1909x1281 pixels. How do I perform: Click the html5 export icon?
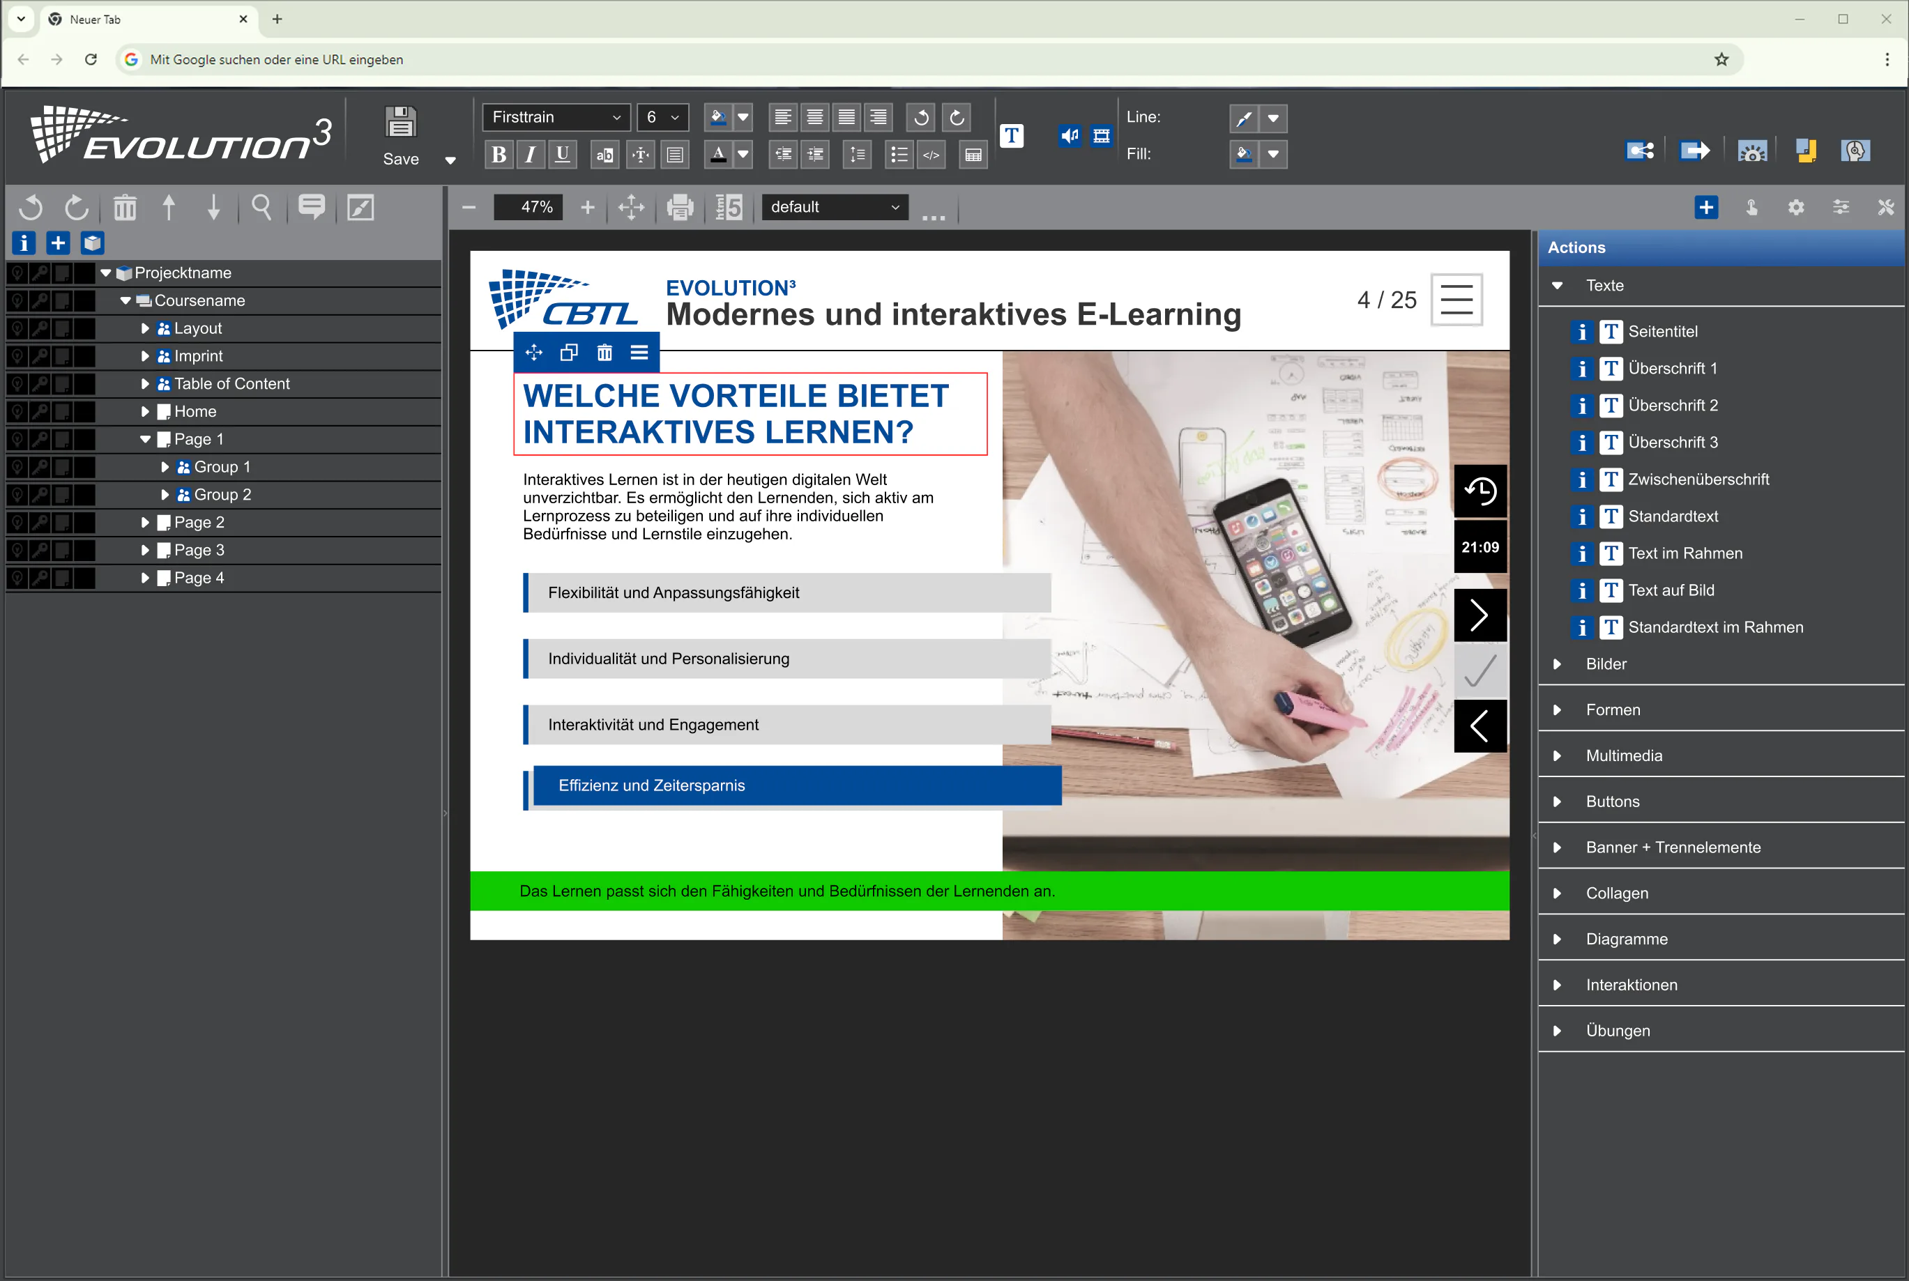coord(729,208)
